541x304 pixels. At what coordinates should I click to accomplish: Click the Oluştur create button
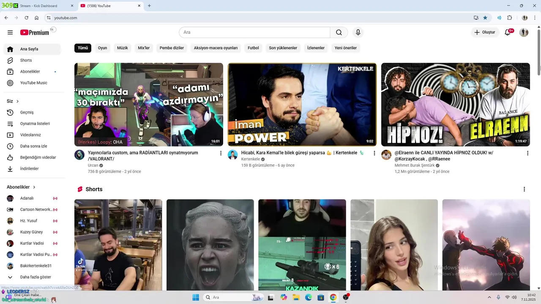(x=485, y=33)
